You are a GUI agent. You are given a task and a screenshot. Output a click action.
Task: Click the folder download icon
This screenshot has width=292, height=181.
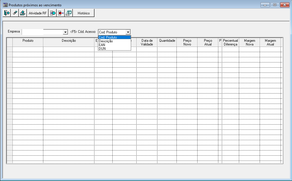point(23,13)
